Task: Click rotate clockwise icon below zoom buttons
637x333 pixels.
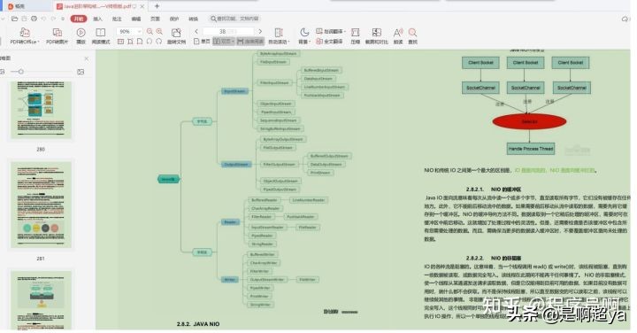Action: (159, 42)
